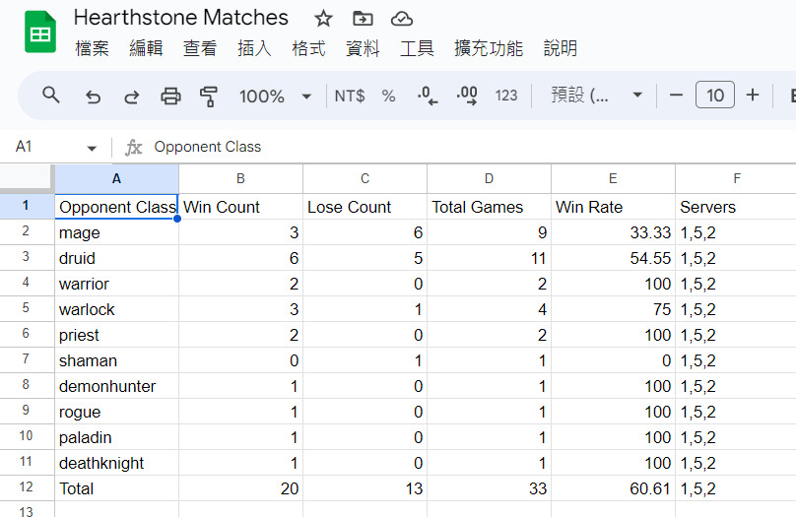Image resolution: width=796 pixels, height=517 pixels.
Task: Format as NT$ currency
Action: click(x=350, y=96)
